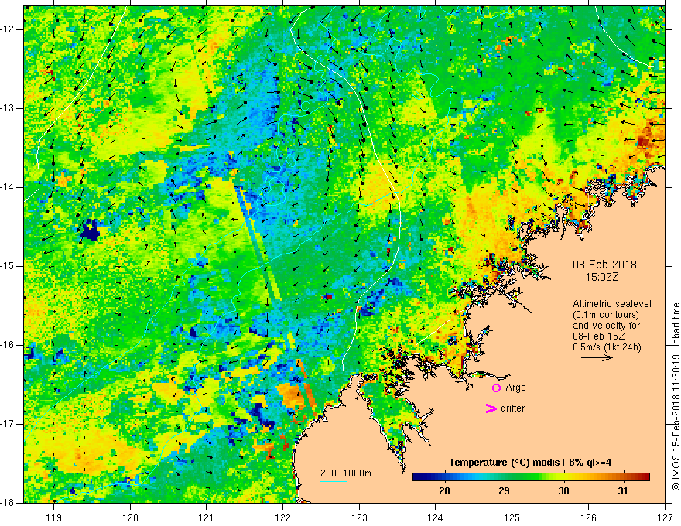Click the time label 15:02Z
681x526 pixels.
601,277
